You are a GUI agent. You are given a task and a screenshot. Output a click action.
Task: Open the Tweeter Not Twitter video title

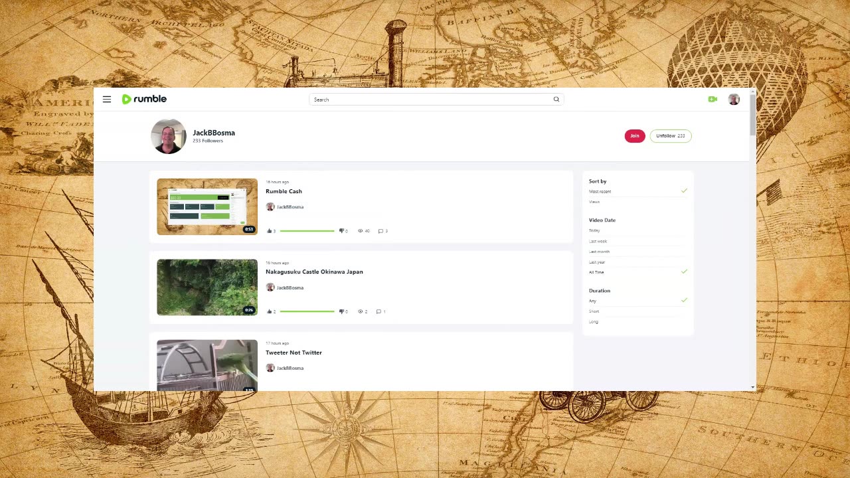(294, 353)
